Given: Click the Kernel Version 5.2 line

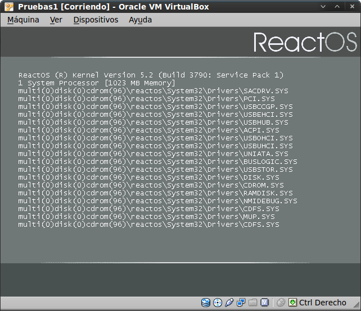Looking at the screenshot, I should coord(151,75).
